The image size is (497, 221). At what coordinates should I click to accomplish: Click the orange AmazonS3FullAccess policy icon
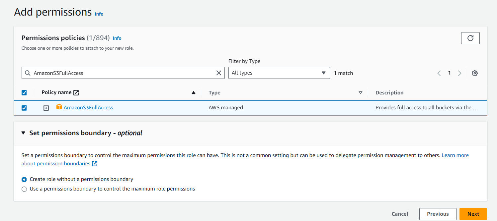coord(59,107)
